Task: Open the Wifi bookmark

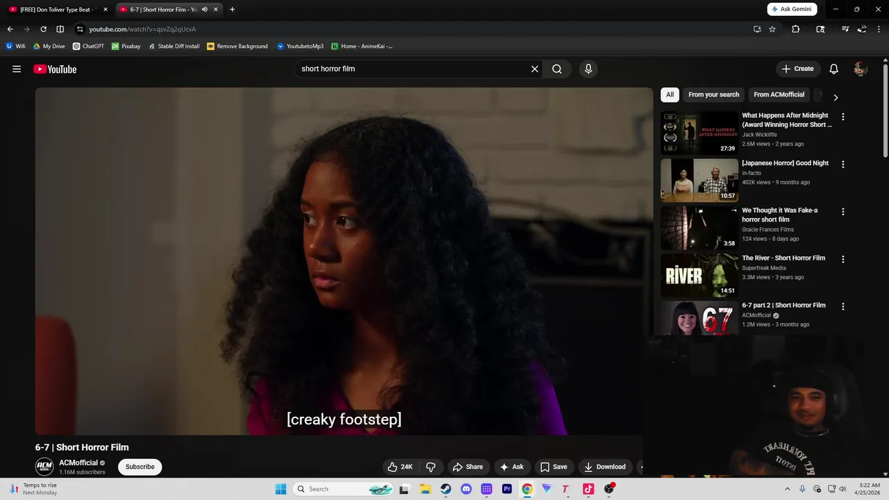Action: [15, 47]
